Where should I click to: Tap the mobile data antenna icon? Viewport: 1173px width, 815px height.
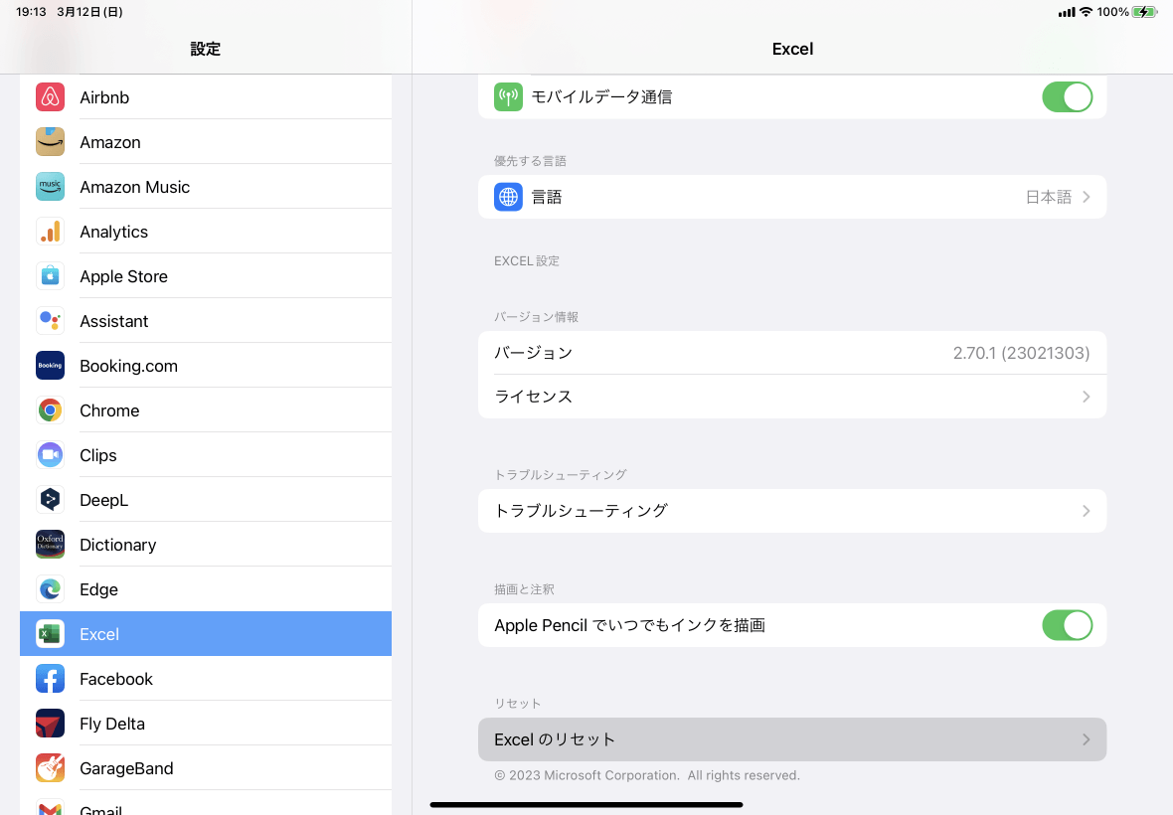508,97
